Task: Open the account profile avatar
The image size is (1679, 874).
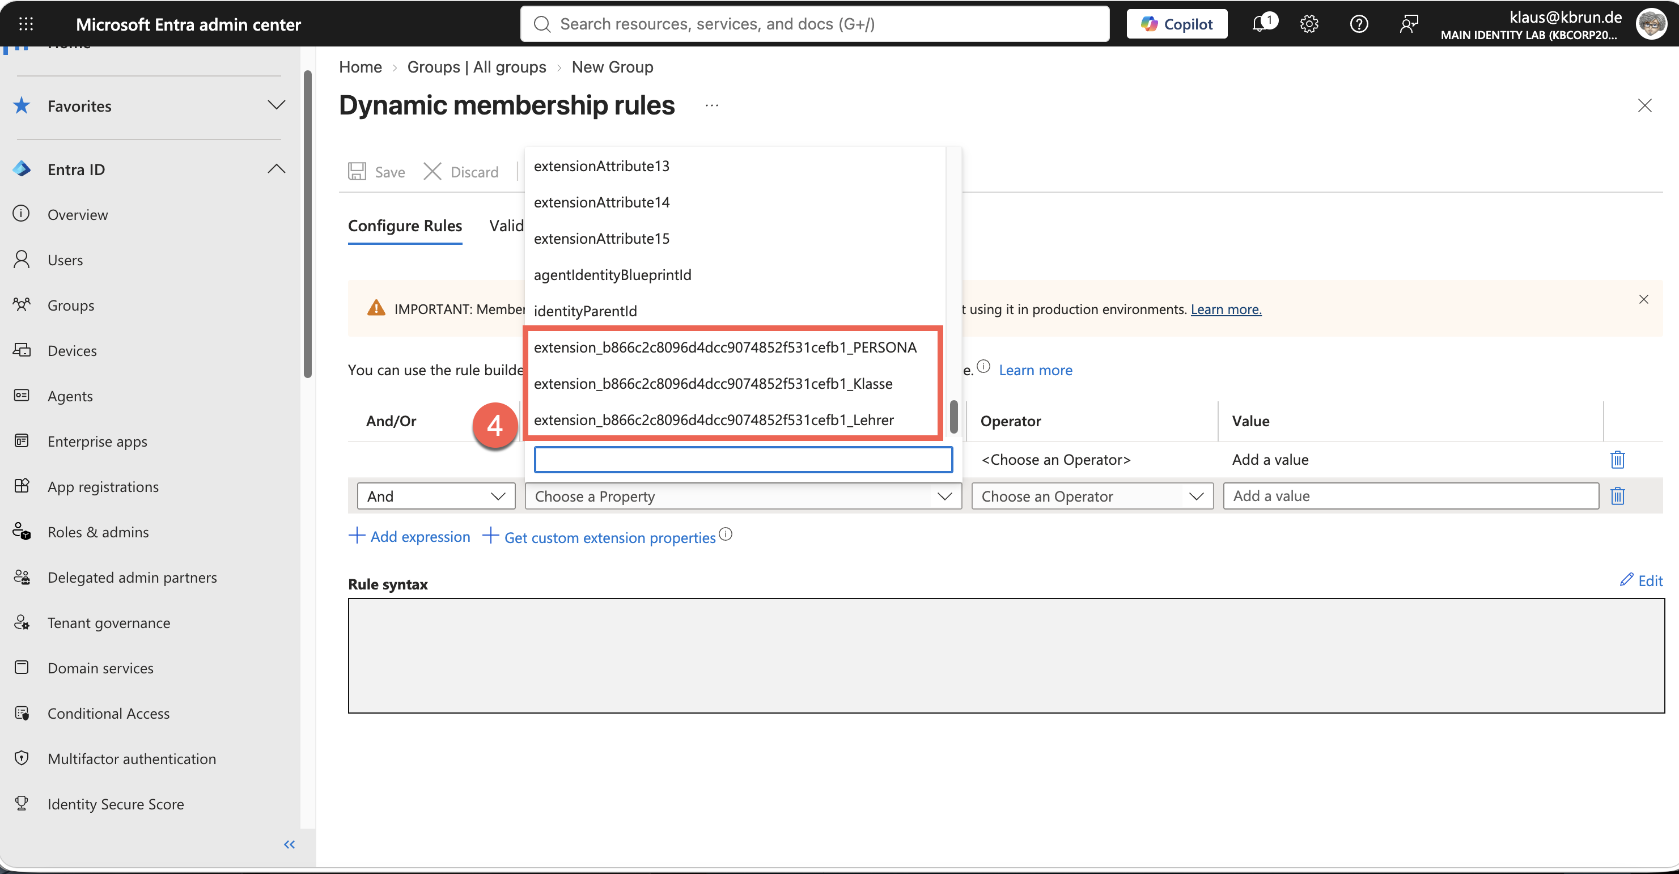Action: [1651, 24]
